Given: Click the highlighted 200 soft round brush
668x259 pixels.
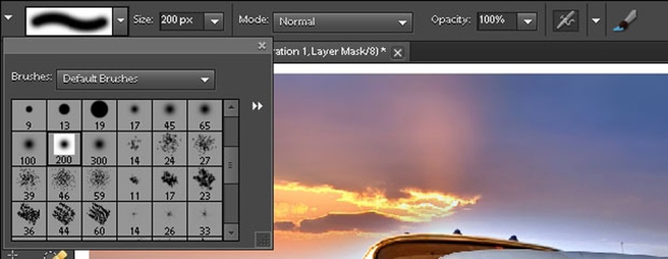Looking at the screenshot, I should point(64,148).
